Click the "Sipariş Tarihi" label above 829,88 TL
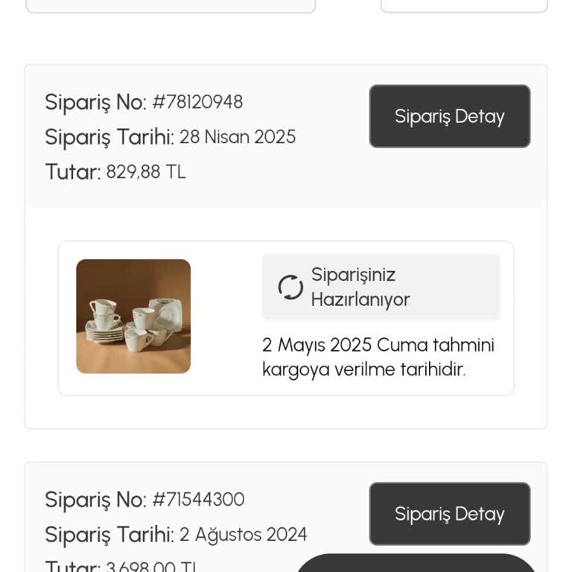The height and width of the screenshot is (572, 572). pyautogui.click(x=109, y=137)
